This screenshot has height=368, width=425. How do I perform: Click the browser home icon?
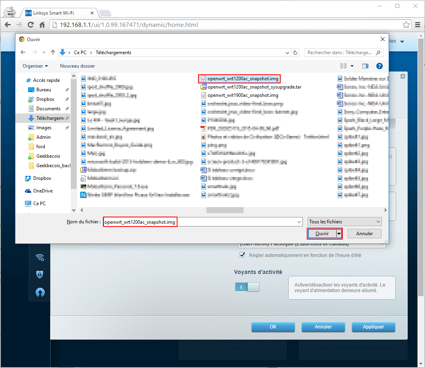[42, 25]
